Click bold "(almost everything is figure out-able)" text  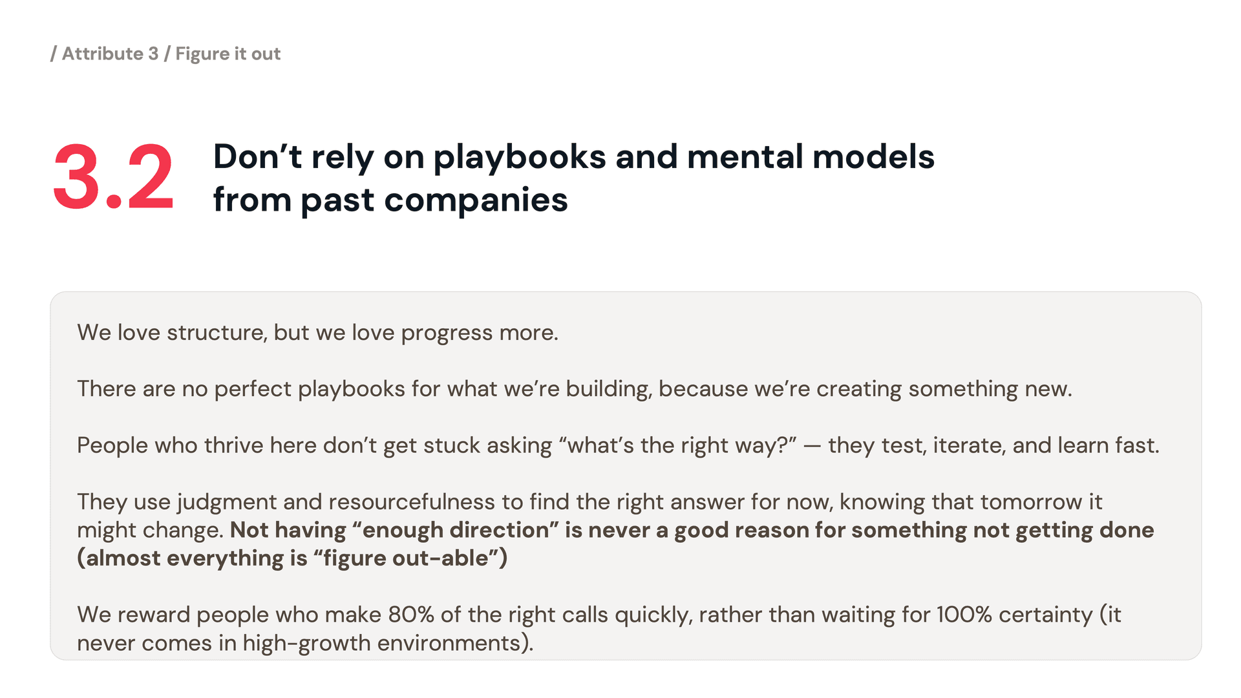[x=292, y=558]
